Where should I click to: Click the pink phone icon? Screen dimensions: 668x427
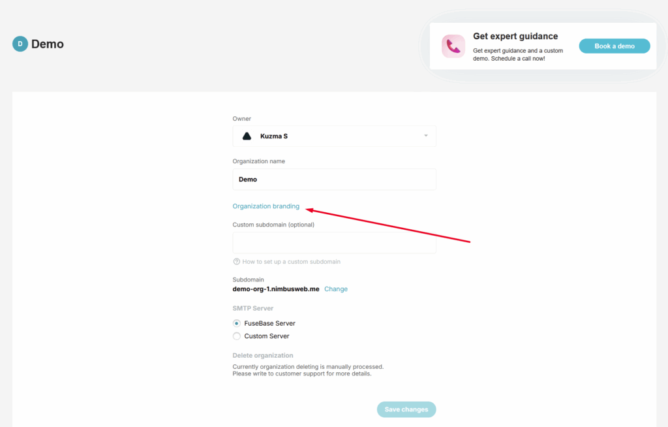coord(453,46)
